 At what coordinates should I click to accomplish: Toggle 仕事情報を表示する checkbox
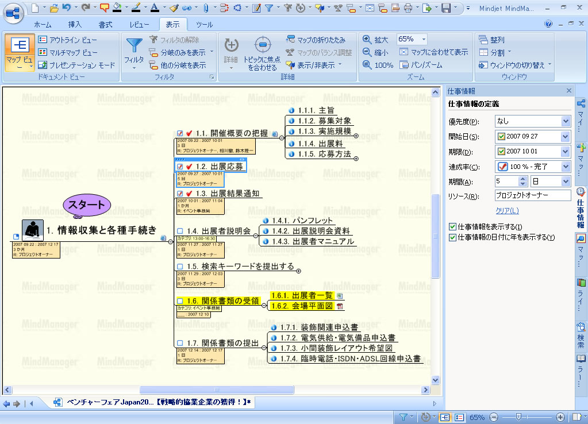pos(452,227)
